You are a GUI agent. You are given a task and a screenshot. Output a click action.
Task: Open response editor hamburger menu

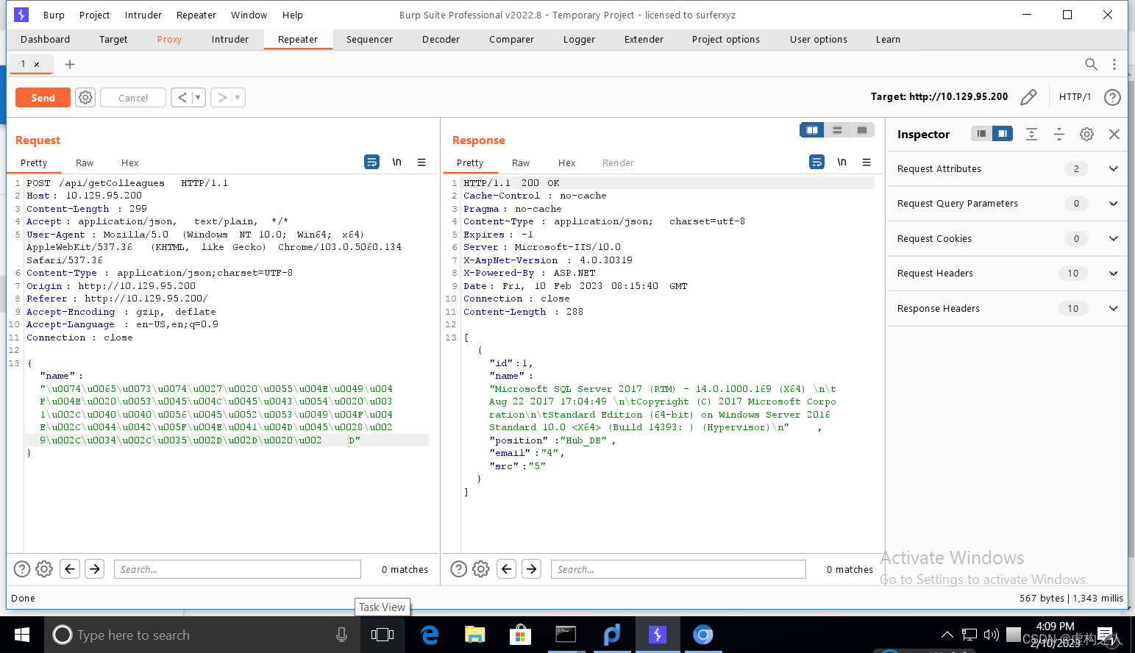click(x=867, y=162)
